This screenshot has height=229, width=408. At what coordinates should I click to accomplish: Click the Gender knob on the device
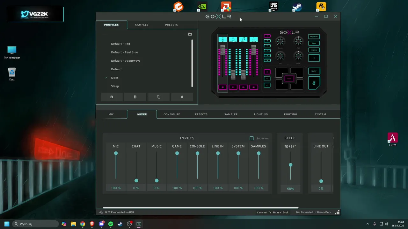click(x=298, y=56)
